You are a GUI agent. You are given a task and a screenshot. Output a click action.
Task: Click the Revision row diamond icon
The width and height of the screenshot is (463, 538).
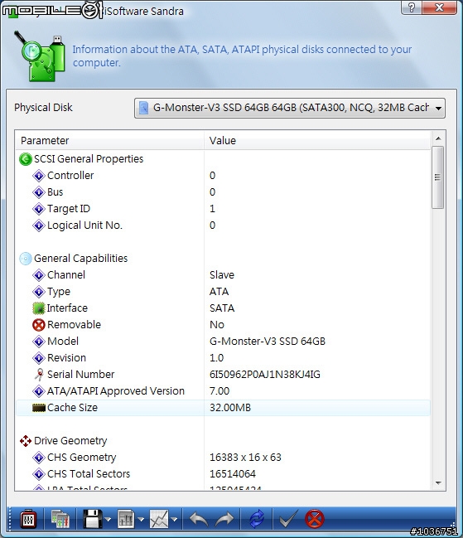39,358
